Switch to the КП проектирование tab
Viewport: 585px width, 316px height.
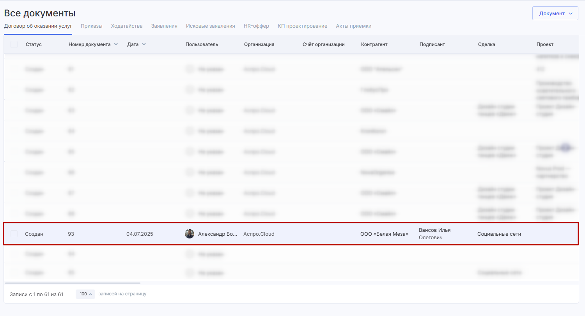pyautogui.click(x=302, y=26)
